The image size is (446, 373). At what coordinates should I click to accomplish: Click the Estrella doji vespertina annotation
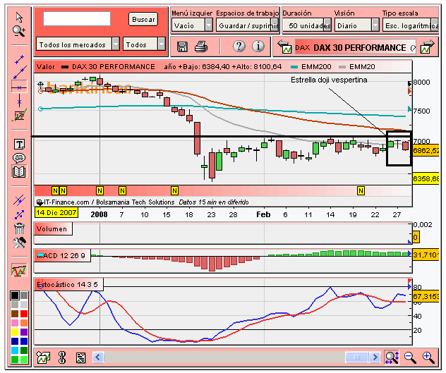point(329,80)
